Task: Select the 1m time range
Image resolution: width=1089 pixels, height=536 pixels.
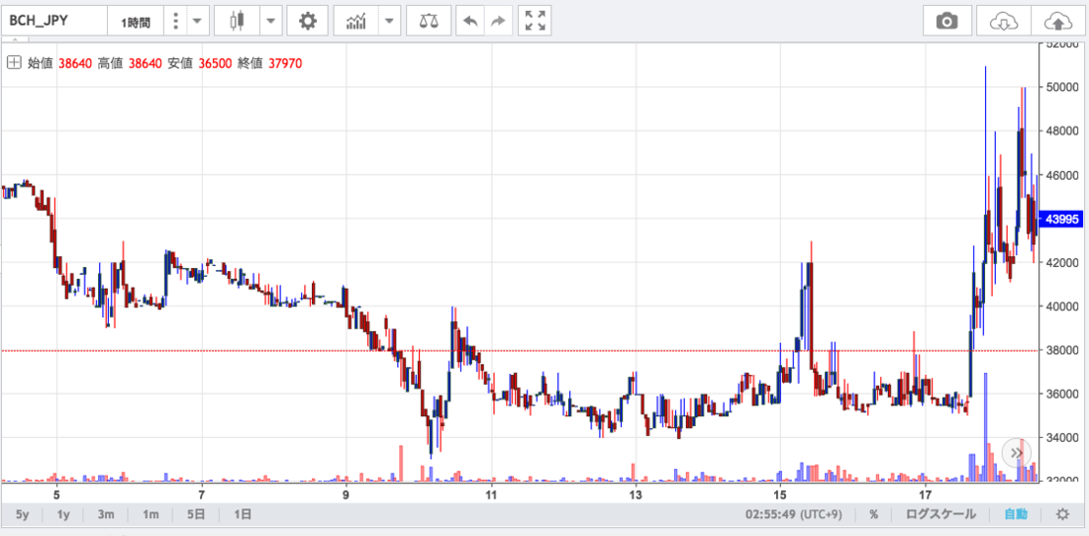Action: (x=150, y=514)
